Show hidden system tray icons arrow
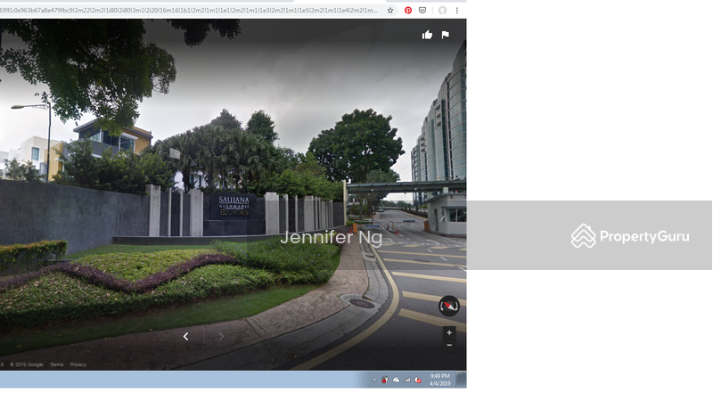Image resolution: width=713 pixels, height=401 pixels. click(x=374, y=380)
